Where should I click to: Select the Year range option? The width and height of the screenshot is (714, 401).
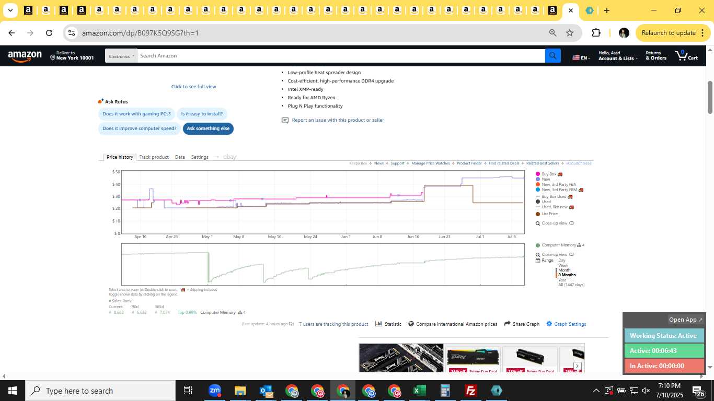pyautogui.click(x=562, y=280)
